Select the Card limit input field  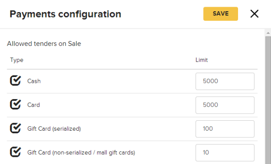(x=225, y=105)
